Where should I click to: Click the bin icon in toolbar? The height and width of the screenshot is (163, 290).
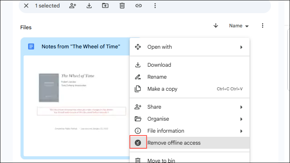coord(122,6)
